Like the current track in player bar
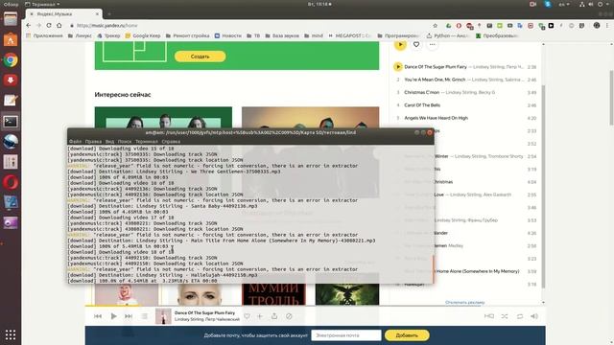The height and width of the screenshot is (345, 614). 247,316
